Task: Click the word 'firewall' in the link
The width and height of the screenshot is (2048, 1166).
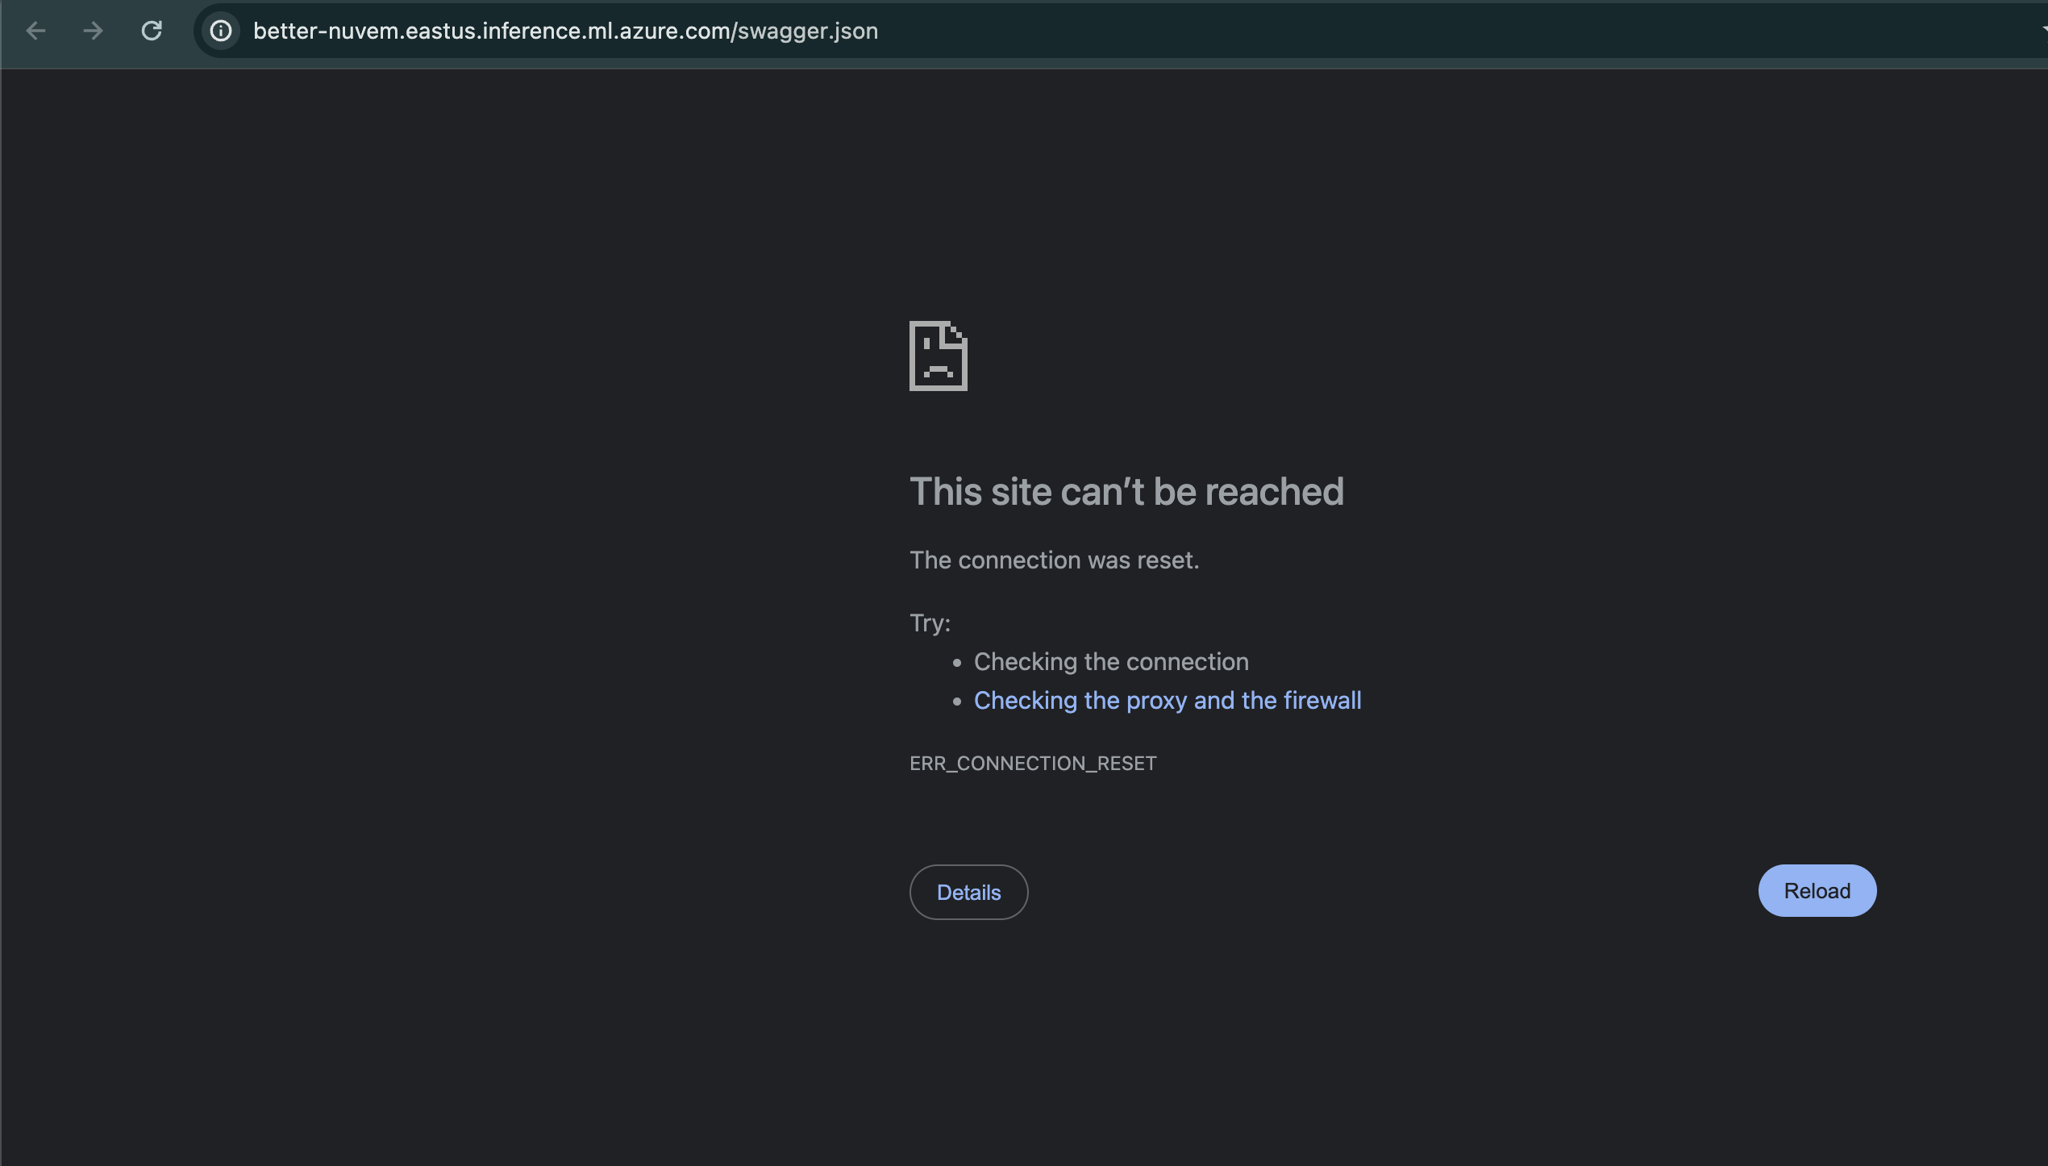Action: pyautogui.click(x=1322, y=700)
